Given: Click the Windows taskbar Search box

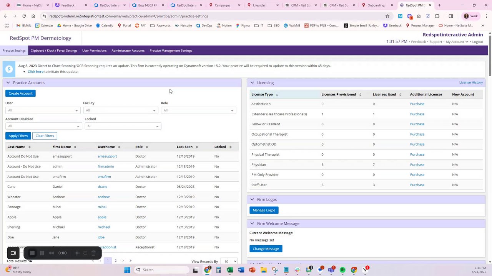Looking at the screenshot, I should [x=161, y=270].
